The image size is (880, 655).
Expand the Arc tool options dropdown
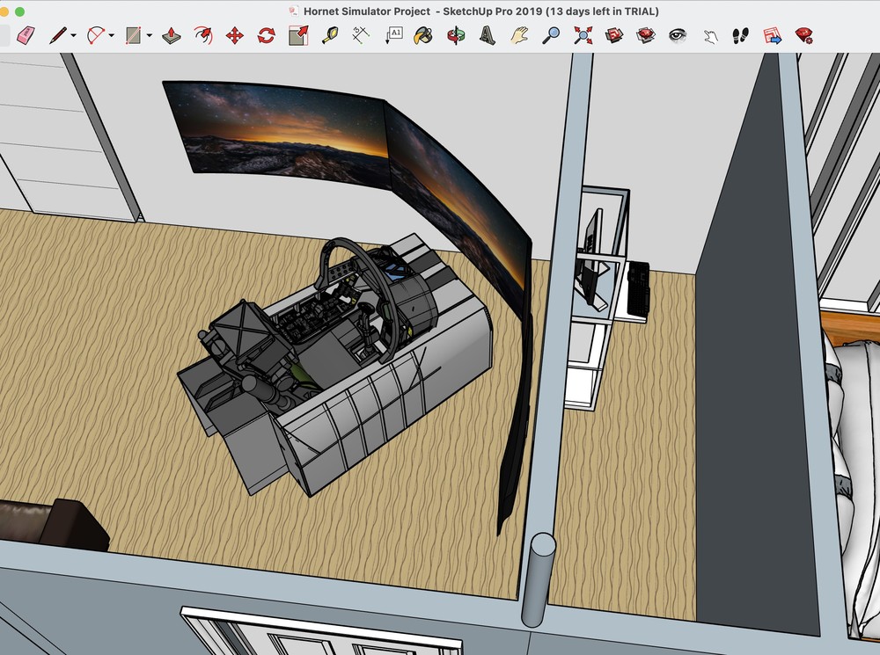pos(110,37)
